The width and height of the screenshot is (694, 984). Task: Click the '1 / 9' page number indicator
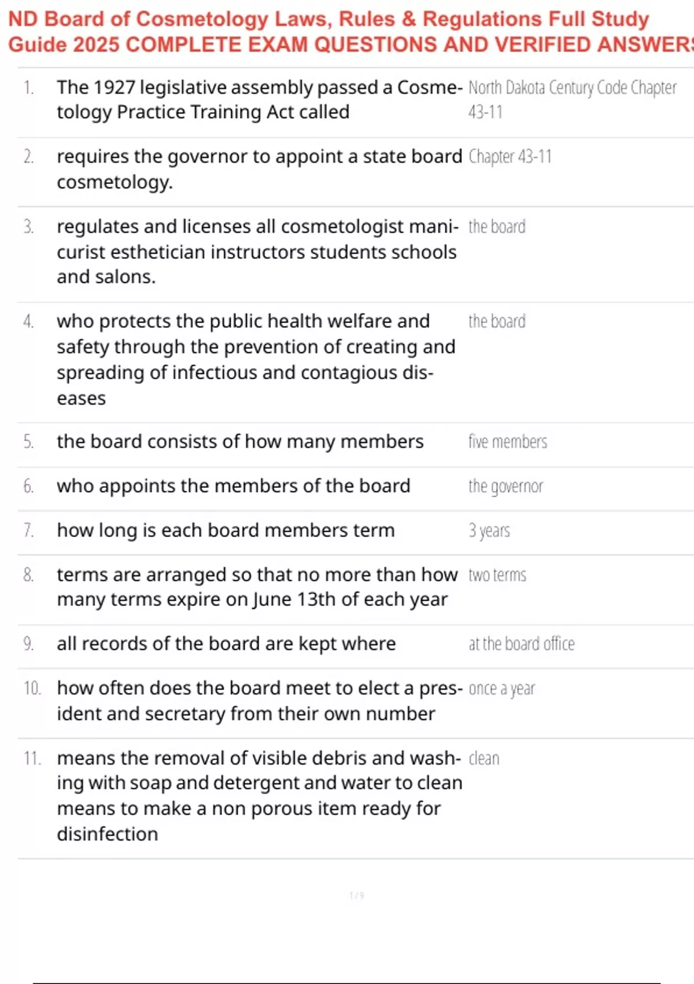[357, 895]
